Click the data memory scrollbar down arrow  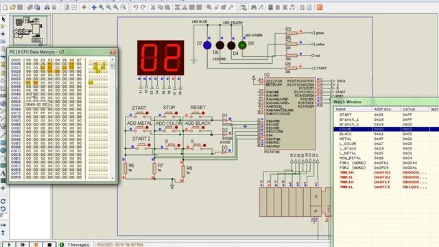pos(112,178)
